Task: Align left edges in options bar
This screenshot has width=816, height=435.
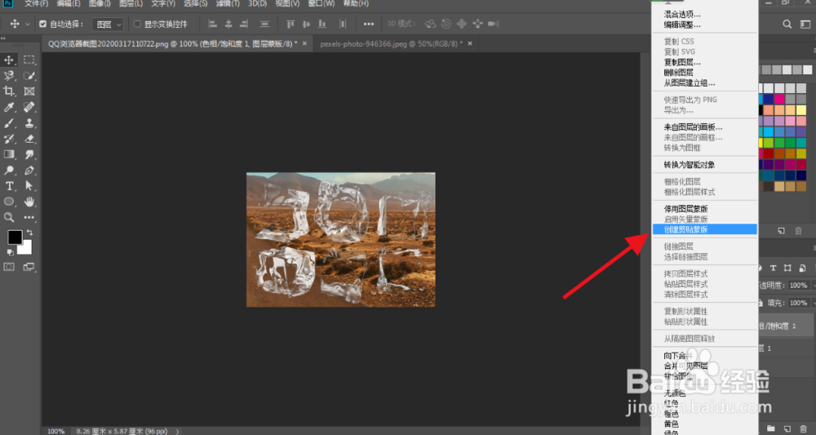Action: pyautogui.click(x=212, y=24)
